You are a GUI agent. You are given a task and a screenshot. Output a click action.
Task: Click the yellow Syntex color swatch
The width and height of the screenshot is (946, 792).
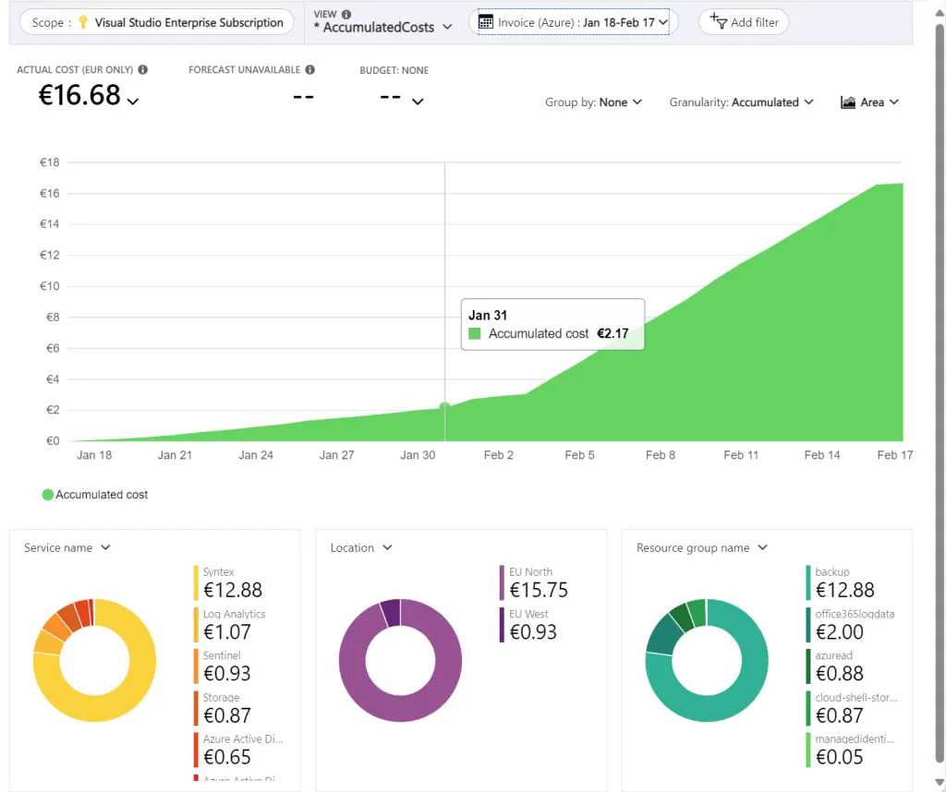(x=196, y=582)
